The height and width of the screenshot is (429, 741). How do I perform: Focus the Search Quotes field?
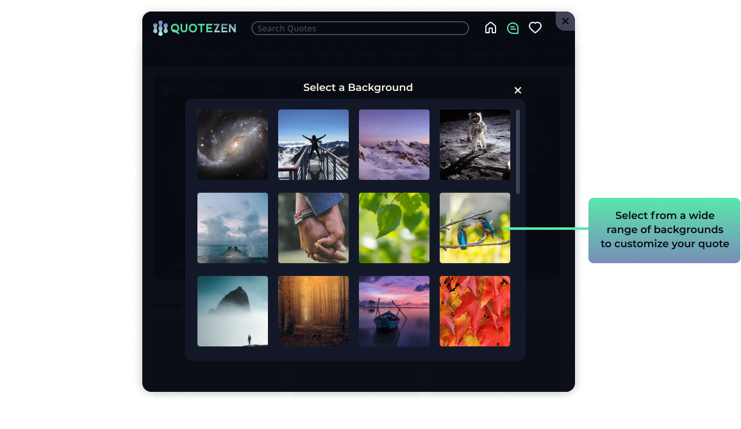point(360,28)
